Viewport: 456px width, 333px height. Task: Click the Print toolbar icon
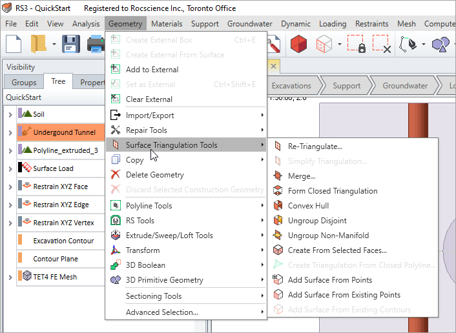[96, 44]
